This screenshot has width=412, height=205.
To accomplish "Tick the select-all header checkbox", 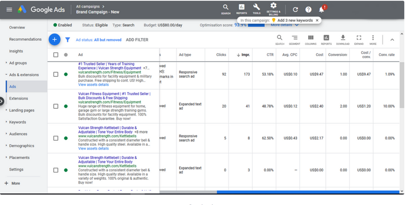I will coord(56,55).
